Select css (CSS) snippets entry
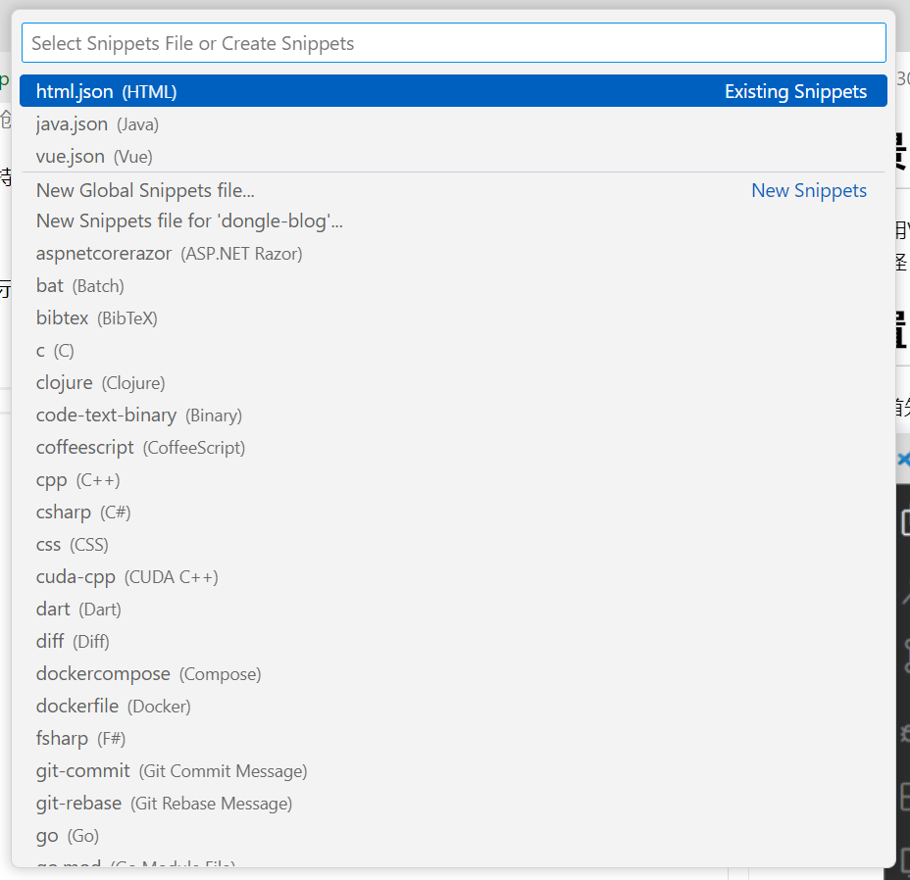This screenshot has width=910, height=880. click(x=74, y=544)
